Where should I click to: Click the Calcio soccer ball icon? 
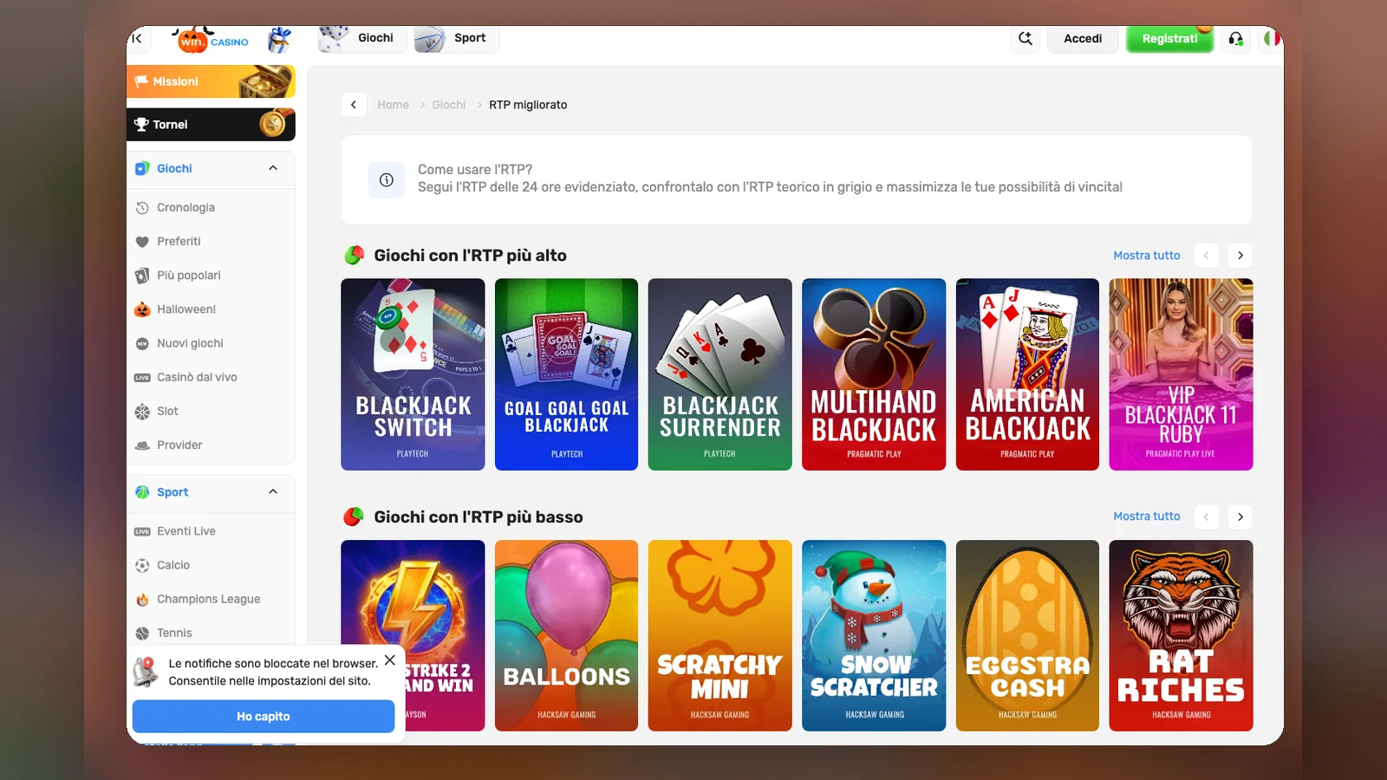[142, 565]
